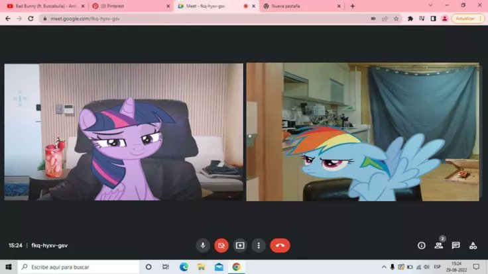Open the media controls icon

422,19
